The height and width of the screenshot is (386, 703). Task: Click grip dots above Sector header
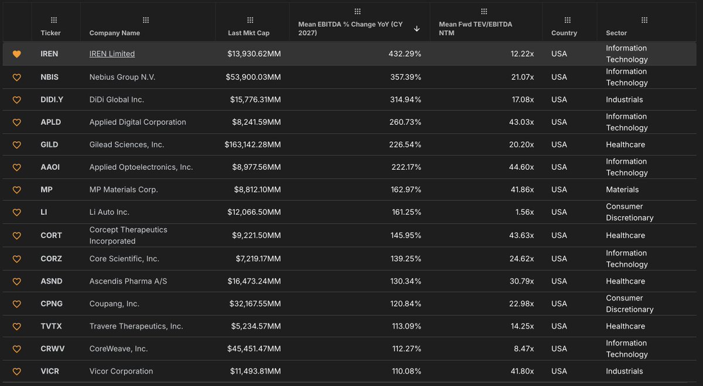coord(644,20)
